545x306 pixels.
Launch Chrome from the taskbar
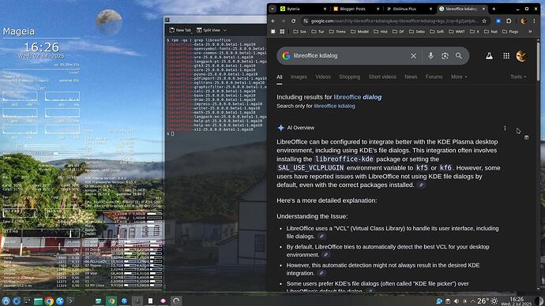[49, 301]
